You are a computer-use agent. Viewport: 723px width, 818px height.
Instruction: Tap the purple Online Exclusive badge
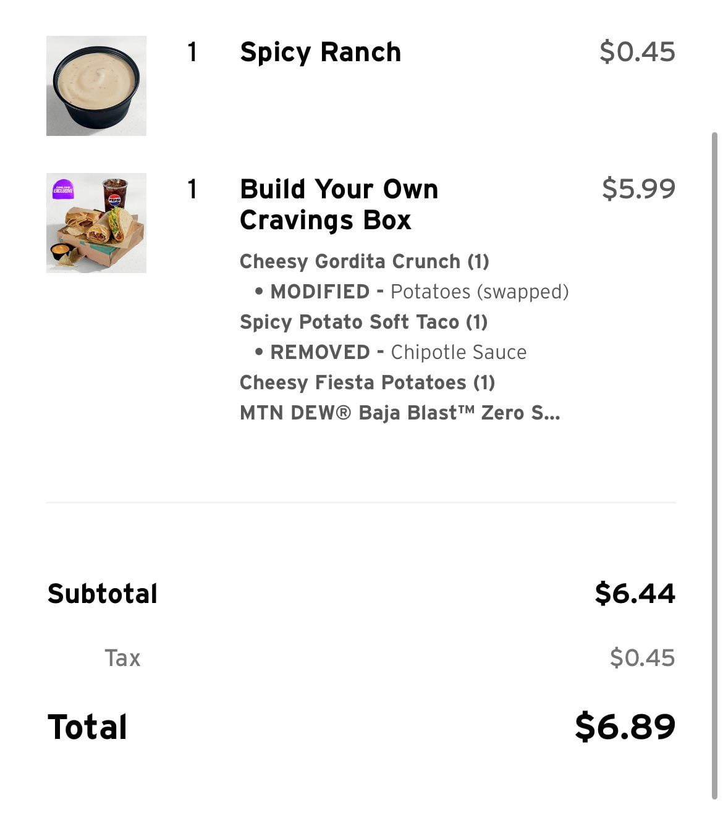(x=63, y=189)
